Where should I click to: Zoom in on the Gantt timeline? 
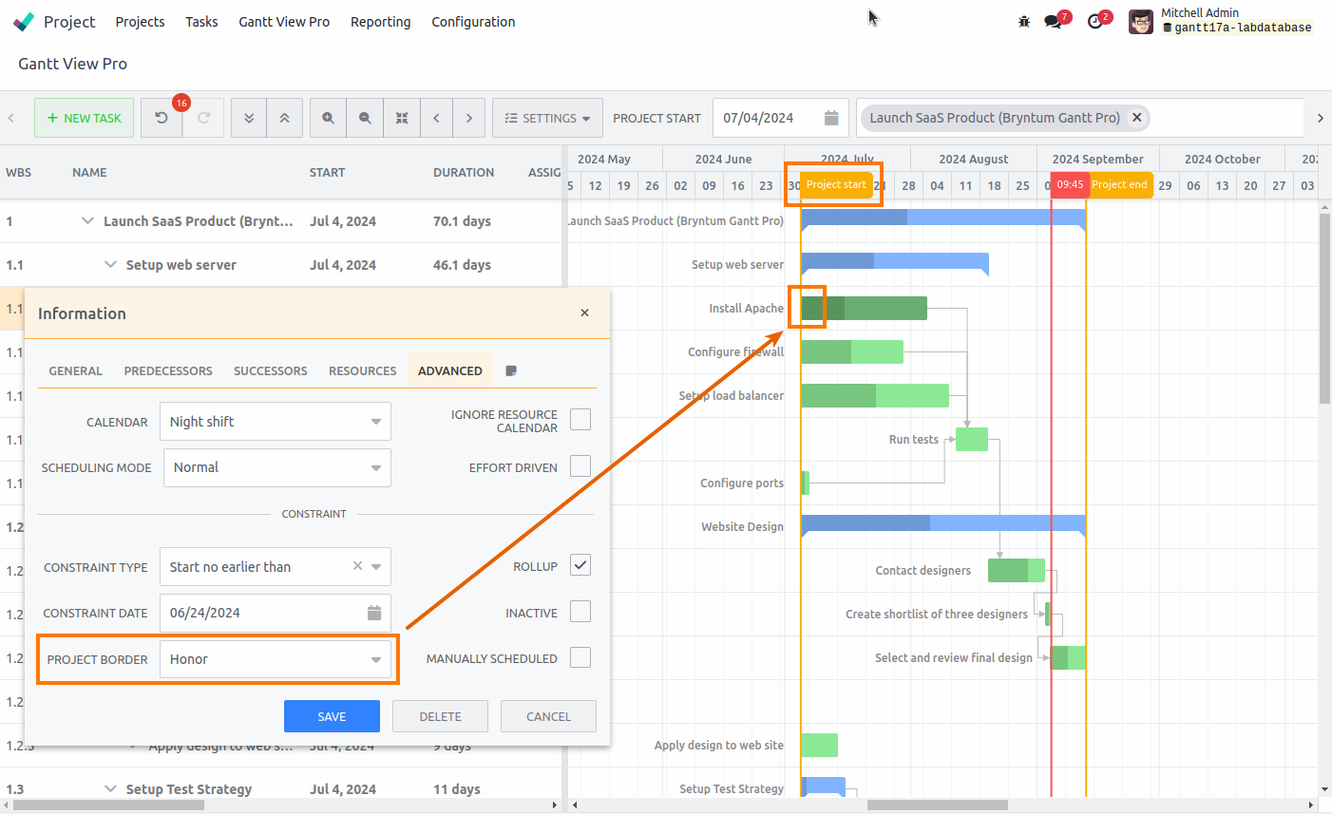click(x=328, y=117)
